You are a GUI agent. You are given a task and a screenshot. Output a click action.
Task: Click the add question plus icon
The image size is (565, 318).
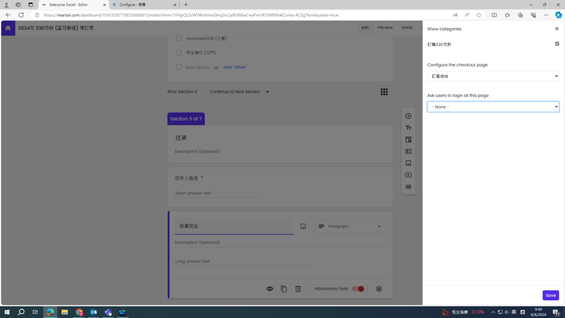pos(408,116)
